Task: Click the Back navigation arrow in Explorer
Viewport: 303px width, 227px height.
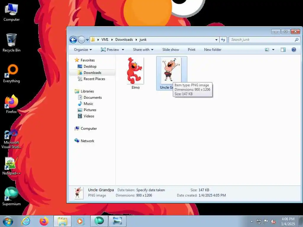Action: 73,40
